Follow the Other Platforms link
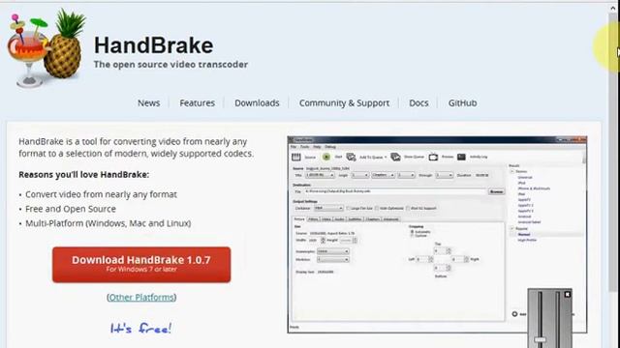 point(141,297)
